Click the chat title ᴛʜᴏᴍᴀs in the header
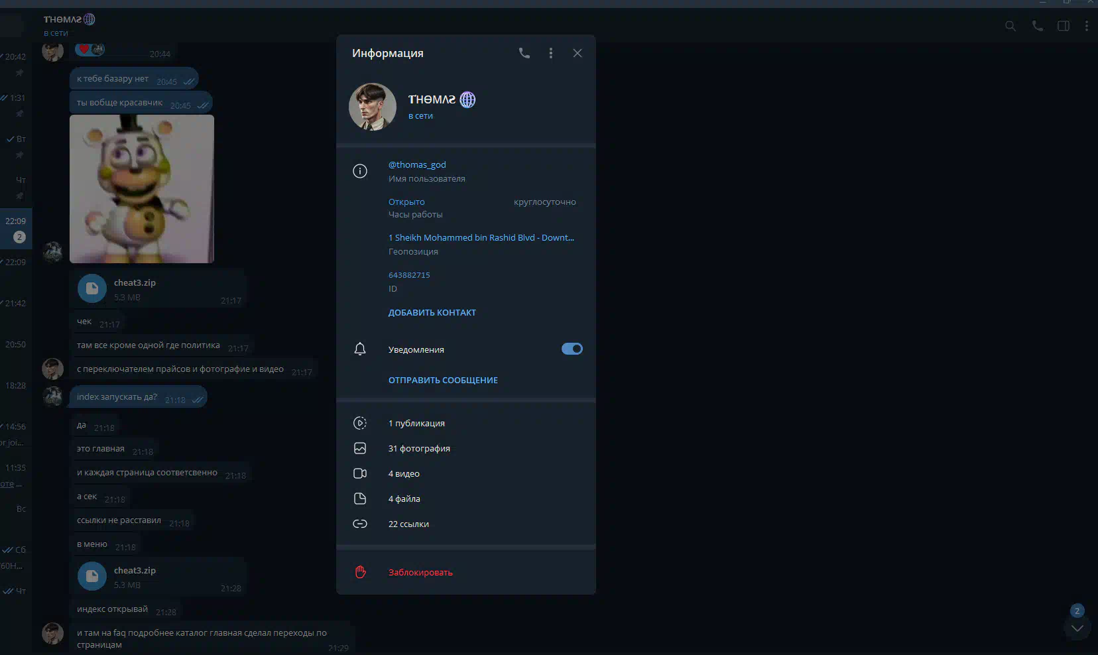The width and height of the screenshot is (1098, 655). 63,19
